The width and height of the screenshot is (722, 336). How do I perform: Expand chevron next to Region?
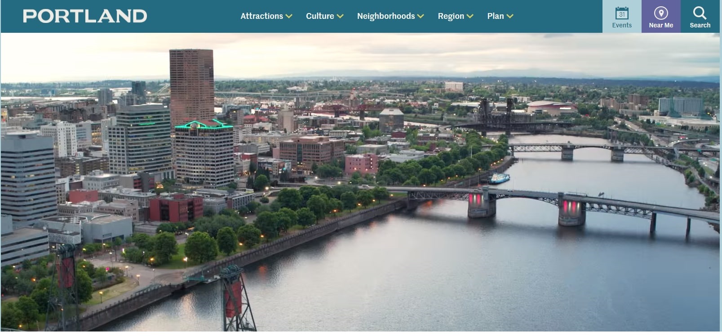pyautogui.click(x=470, y=16)
